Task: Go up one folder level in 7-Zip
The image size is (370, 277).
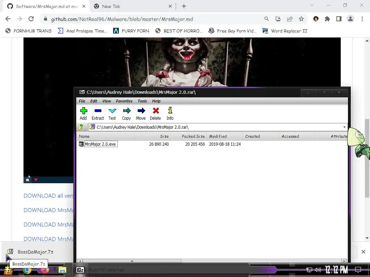Action: (x=81, y=127)
